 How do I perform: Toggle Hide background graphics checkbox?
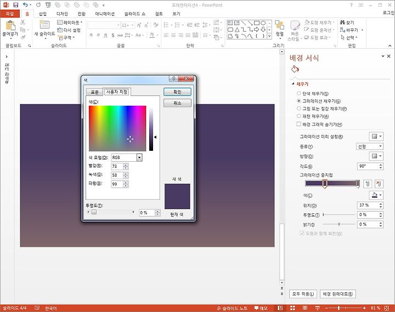point(299,124)
